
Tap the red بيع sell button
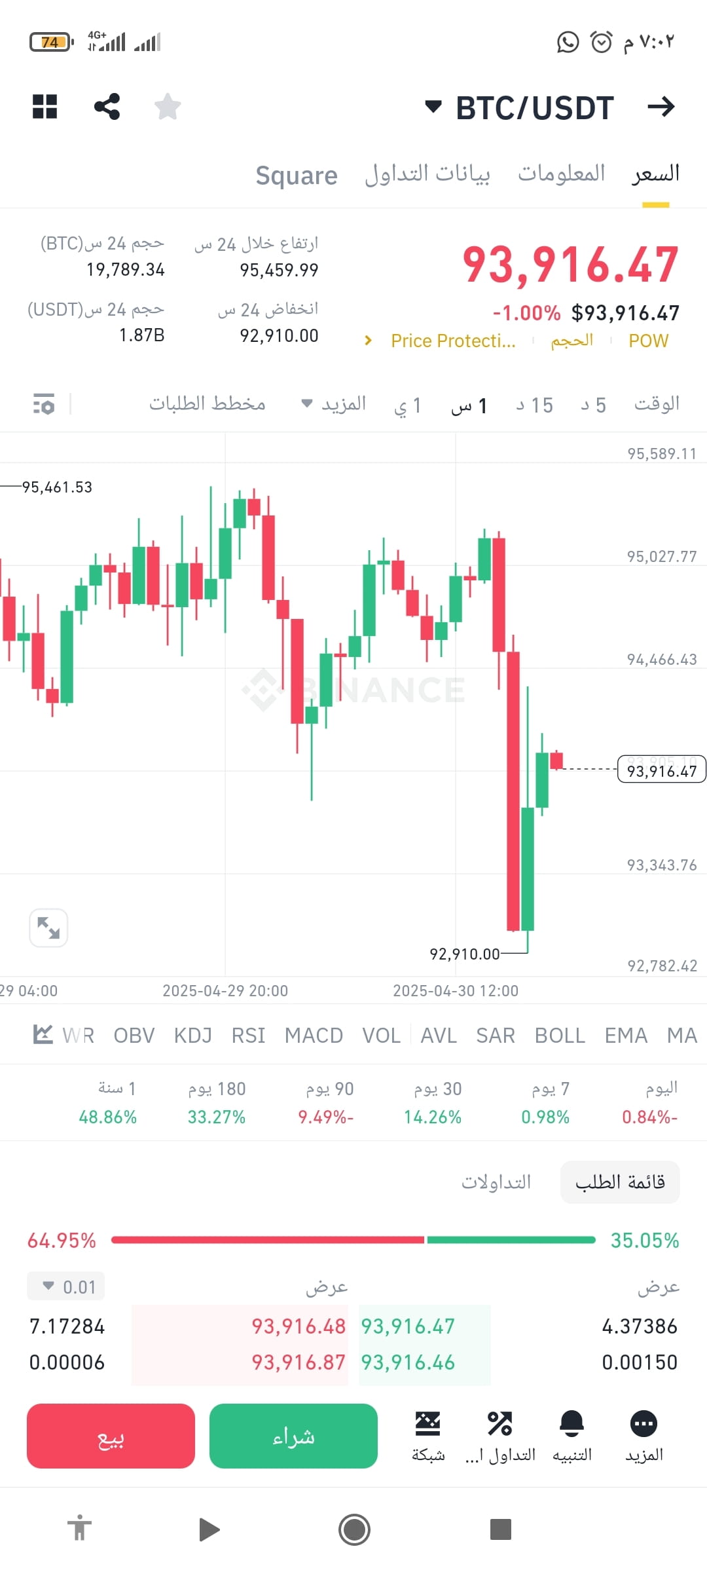[x=111, y=1436]
